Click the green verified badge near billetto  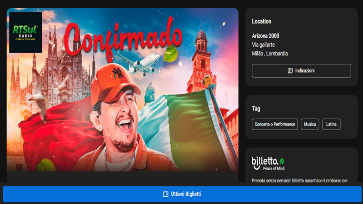pos(282,161)
